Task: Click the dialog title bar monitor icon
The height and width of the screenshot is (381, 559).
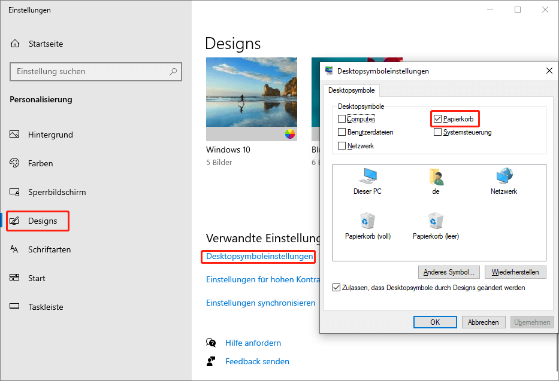Action: point(329,71)
